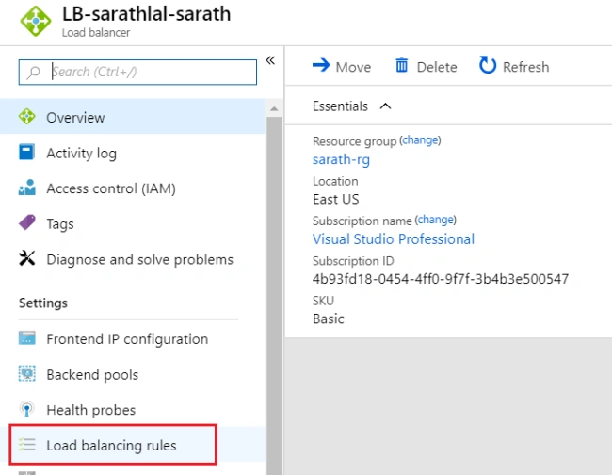Click the Settings section heading
Image resolution: width=612 pixels, height=475 pixels.
43,303
